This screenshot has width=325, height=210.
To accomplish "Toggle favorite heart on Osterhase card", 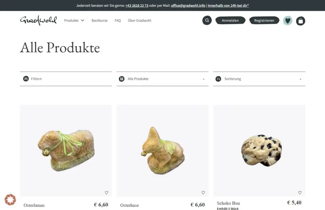I will coord(203,193).
